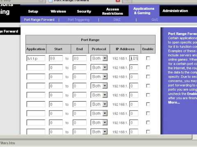Click the End column header
Viewport: 197px width, 147px height.
(80, 49)
